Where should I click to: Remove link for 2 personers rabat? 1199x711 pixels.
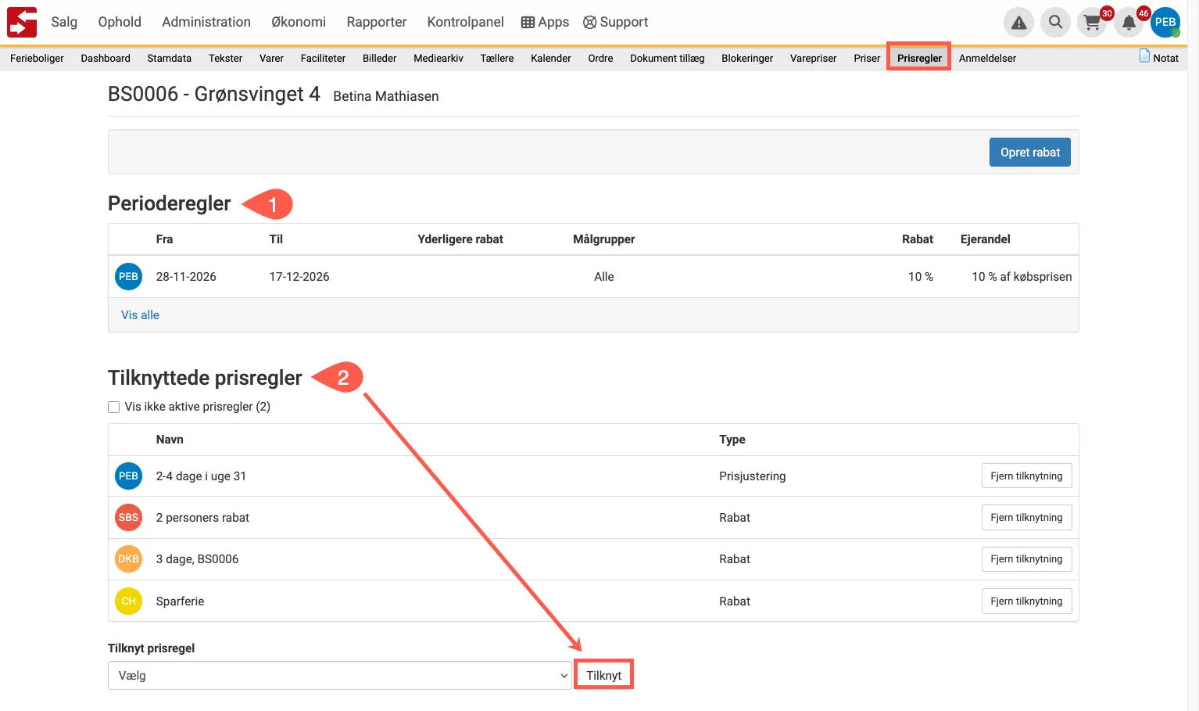(x=1026, y=518)
